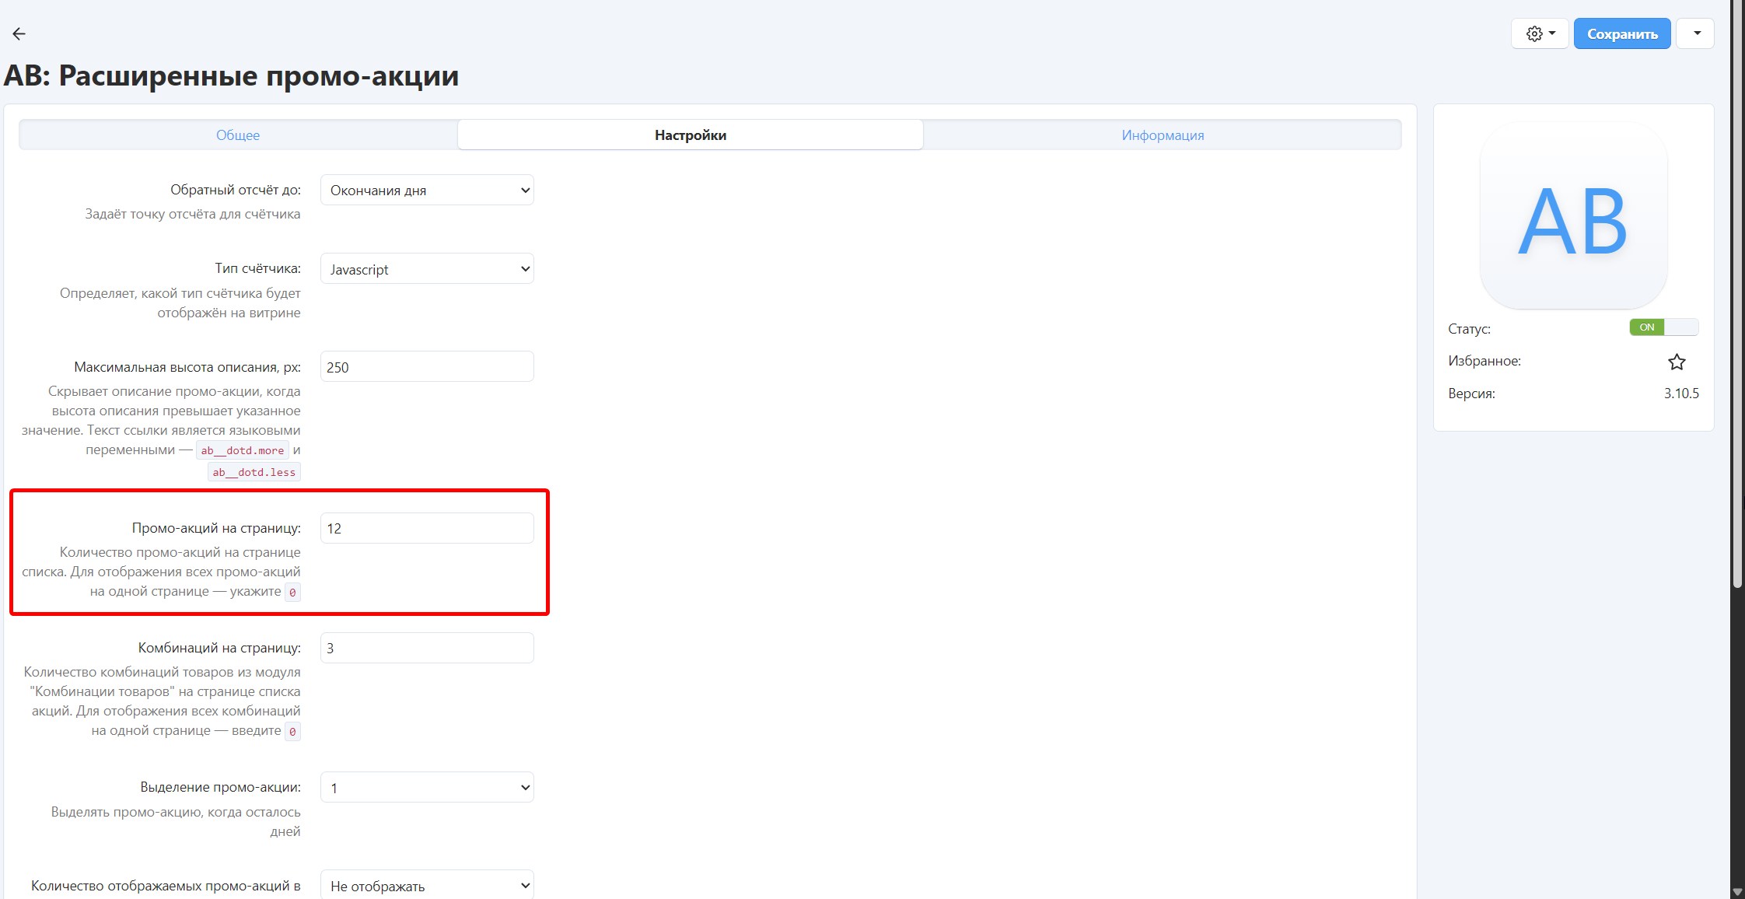Screen dimensions: 1745x899
Task: Click the ab__dotd.more variable code
Action: tap(242, 450)
